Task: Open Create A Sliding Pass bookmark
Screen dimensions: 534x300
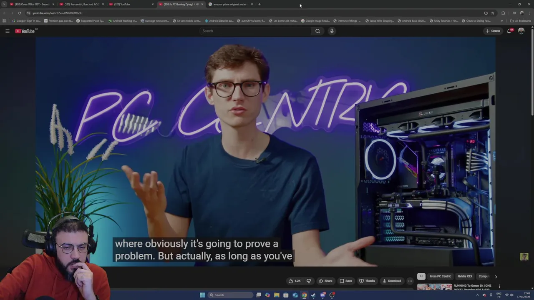Action: click(x=476, y=20)
